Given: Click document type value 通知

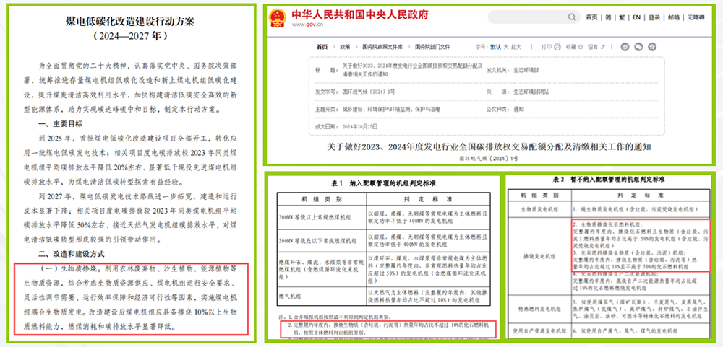Looking at the screenshot, I should pyautogui.click(x=518, y=110).
